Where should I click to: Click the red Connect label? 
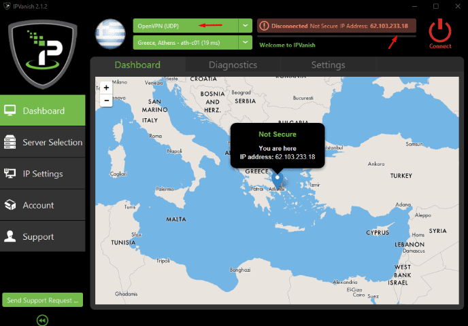[x=440, y=46]
